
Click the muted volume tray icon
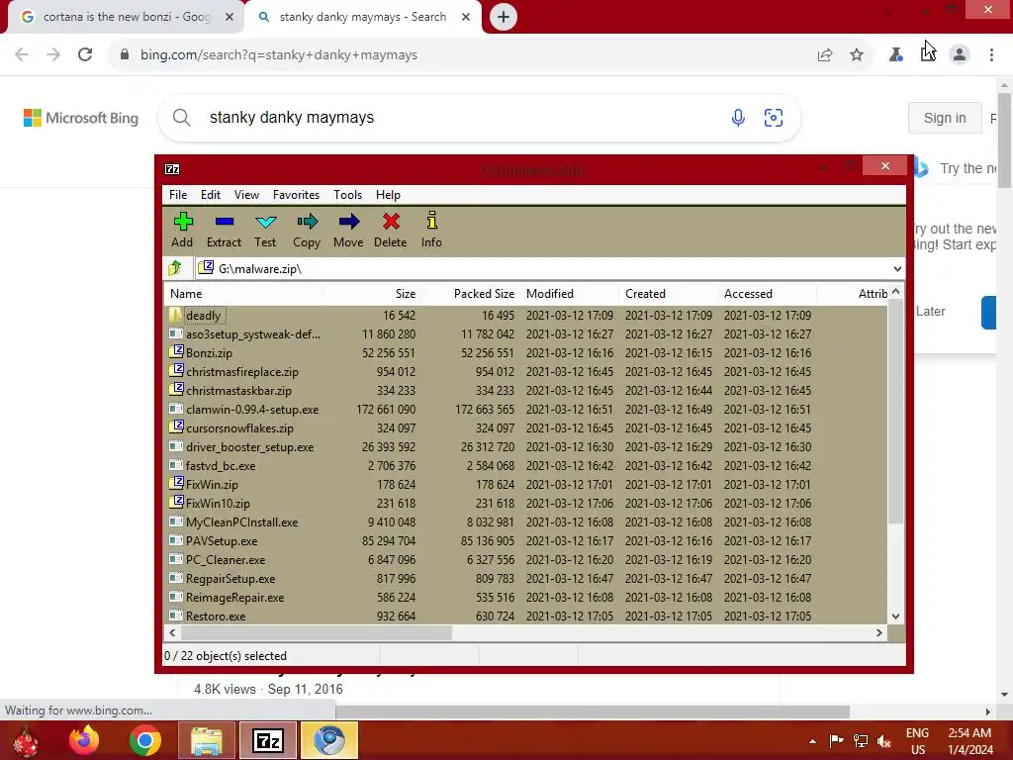point(883,740)
